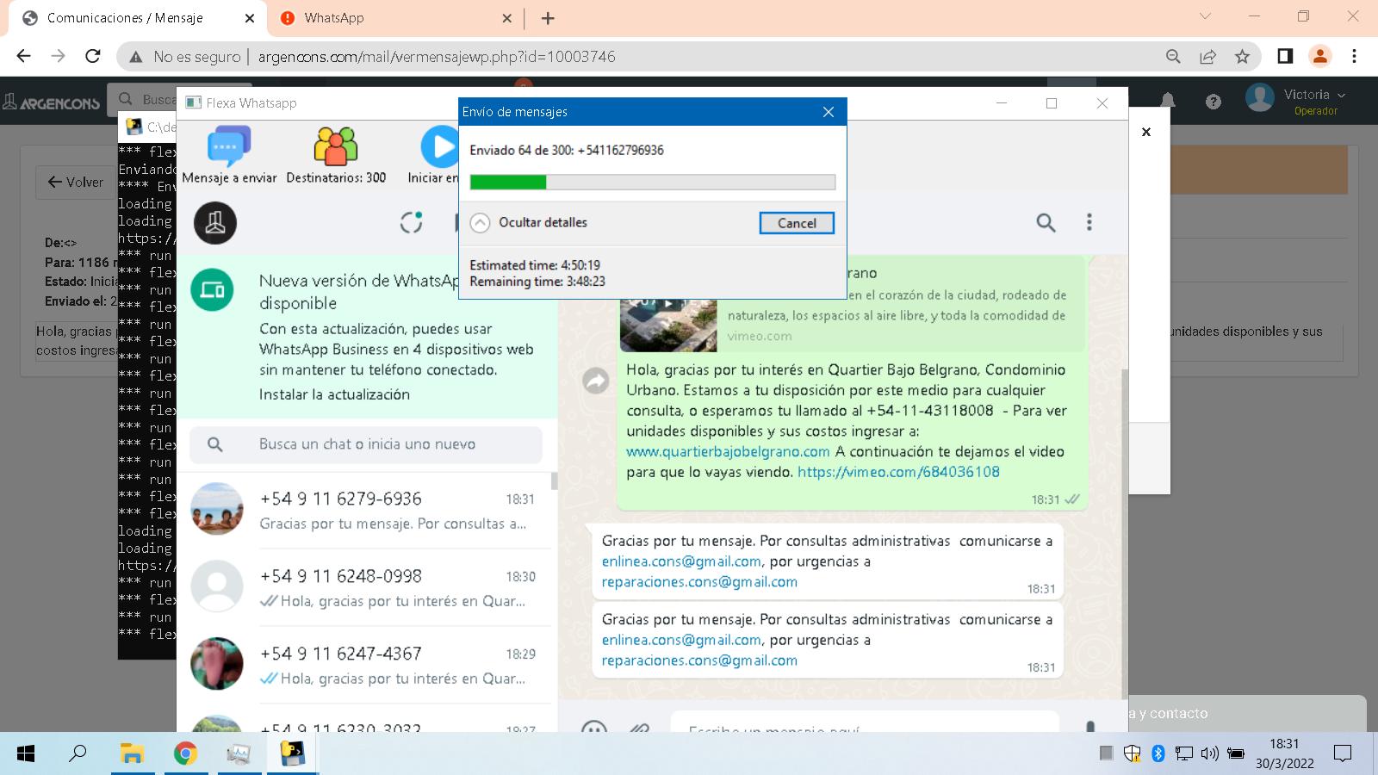Open File Explorer from taskbar

[131, 754]
